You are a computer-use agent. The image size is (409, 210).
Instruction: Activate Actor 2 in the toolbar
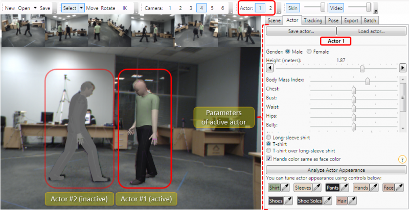(270, 8)
